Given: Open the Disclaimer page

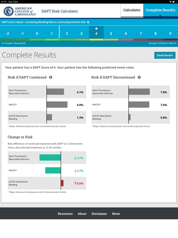Looking at the screenshot, I should coord(99,214).
